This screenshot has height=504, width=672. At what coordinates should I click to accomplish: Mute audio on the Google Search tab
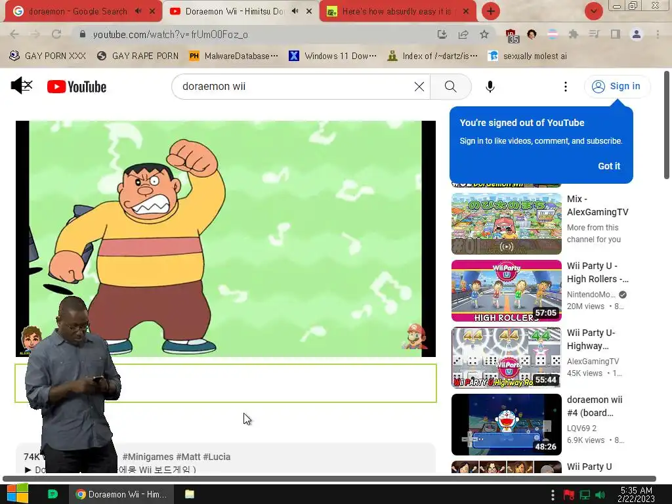point(138,11)
